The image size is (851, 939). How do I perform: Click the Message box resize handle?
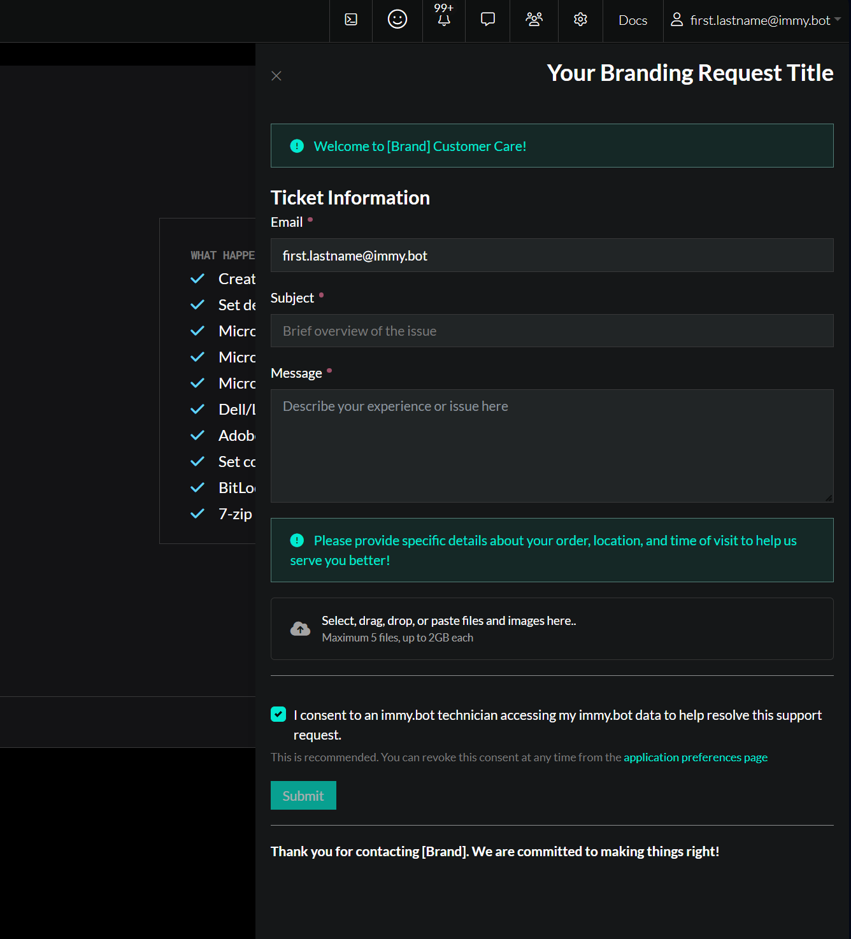[828, 498]
